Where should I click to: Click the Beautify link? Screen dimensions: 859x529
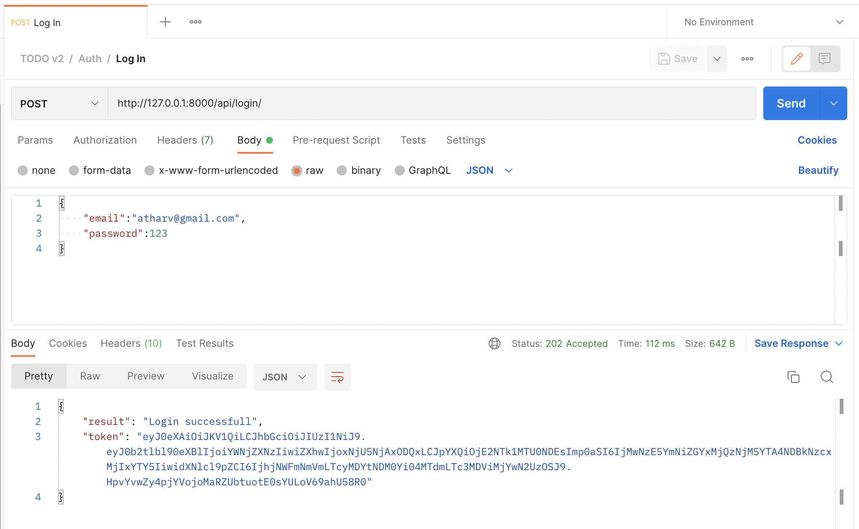(818, 170)
